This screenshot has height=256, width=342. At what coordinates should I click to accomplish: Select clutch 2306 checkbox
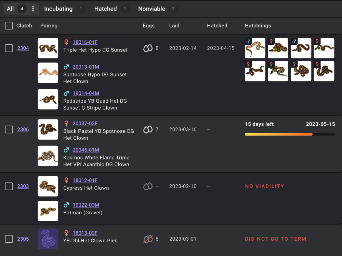pyautogui.click(x=9, y=129)
